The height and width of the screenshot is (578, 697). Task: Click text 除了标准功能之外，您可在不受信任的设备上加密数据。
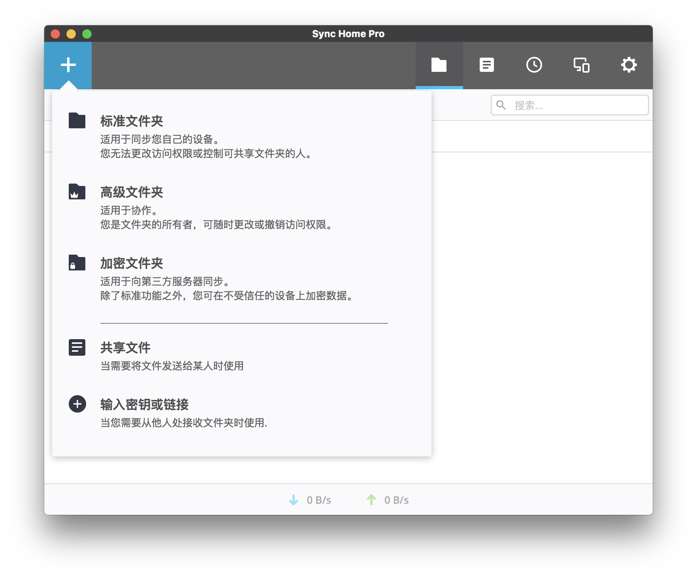coord(227,296)
